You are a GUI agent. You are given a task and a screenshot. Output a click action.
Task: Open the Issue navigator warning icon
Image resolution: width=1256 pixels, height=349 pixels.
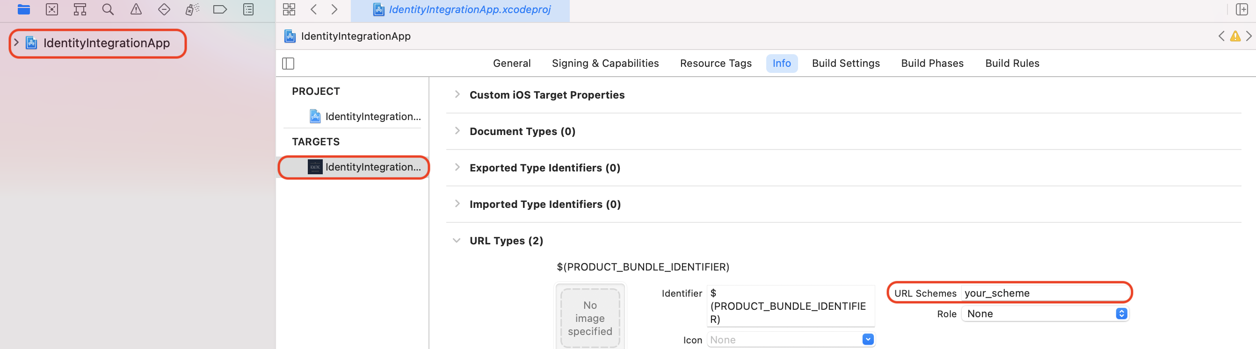(x=136, y=9)
